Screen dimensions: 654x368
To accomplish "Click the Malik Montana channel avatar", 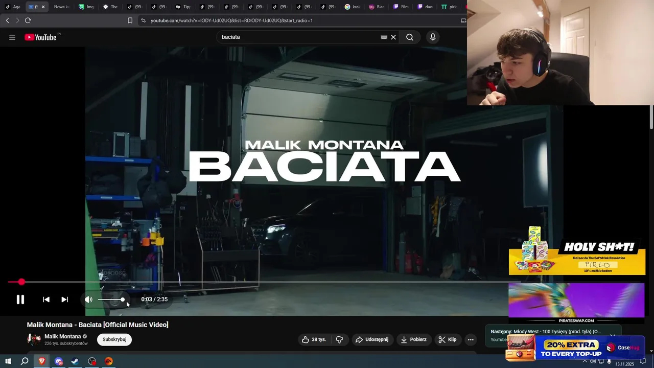I will [x=34, y=339].
